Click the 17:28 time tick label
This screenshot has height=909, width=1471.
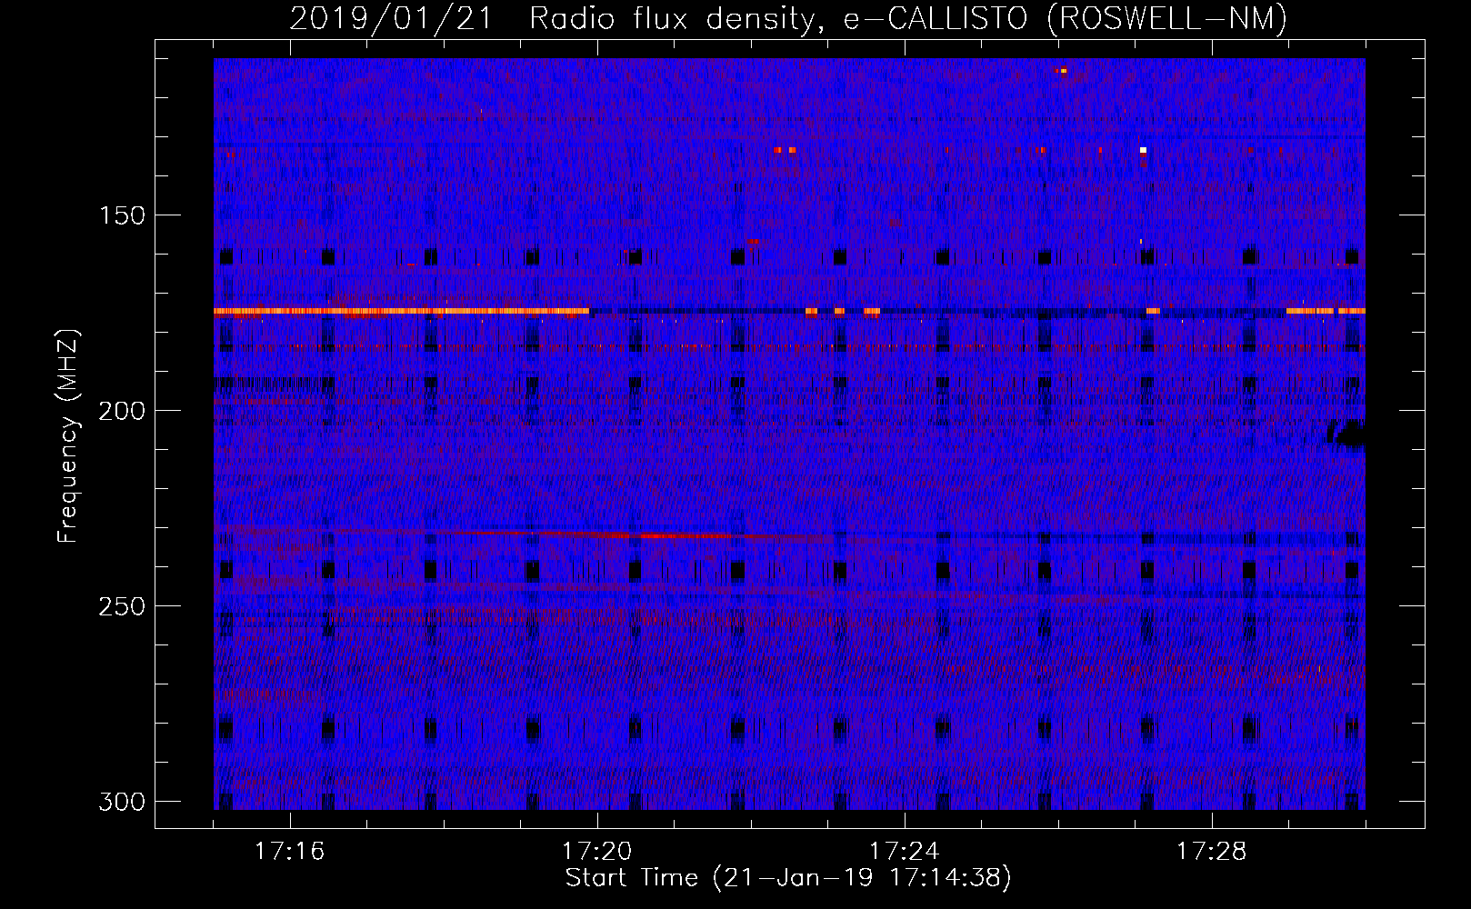pyautogui.click(x=1211, y=851)
